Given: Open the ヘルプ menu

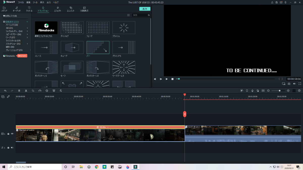Looking at the screenshot, I should pyautogui.click(x=56, y=2).
